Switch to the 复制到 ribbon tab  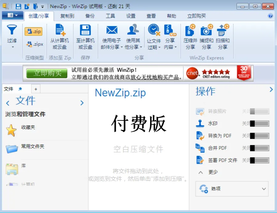click(x=67, y=16)
